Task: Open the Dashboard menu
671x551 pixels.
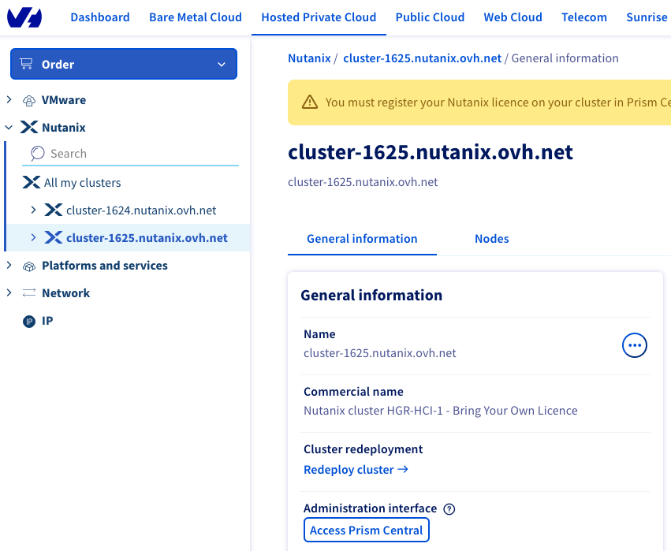Action: click(100, 17)
